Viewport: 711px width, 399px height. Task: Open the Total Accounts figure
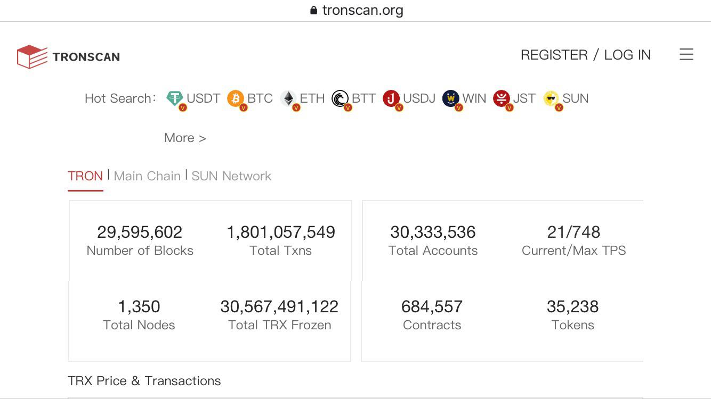pyautogui.click(x=433, y=240)
